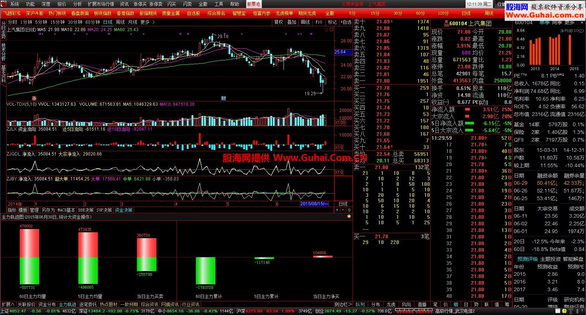Switch chart to 分时 period
This screenshot has height=315, width=586.
click(x=12, y=22)
